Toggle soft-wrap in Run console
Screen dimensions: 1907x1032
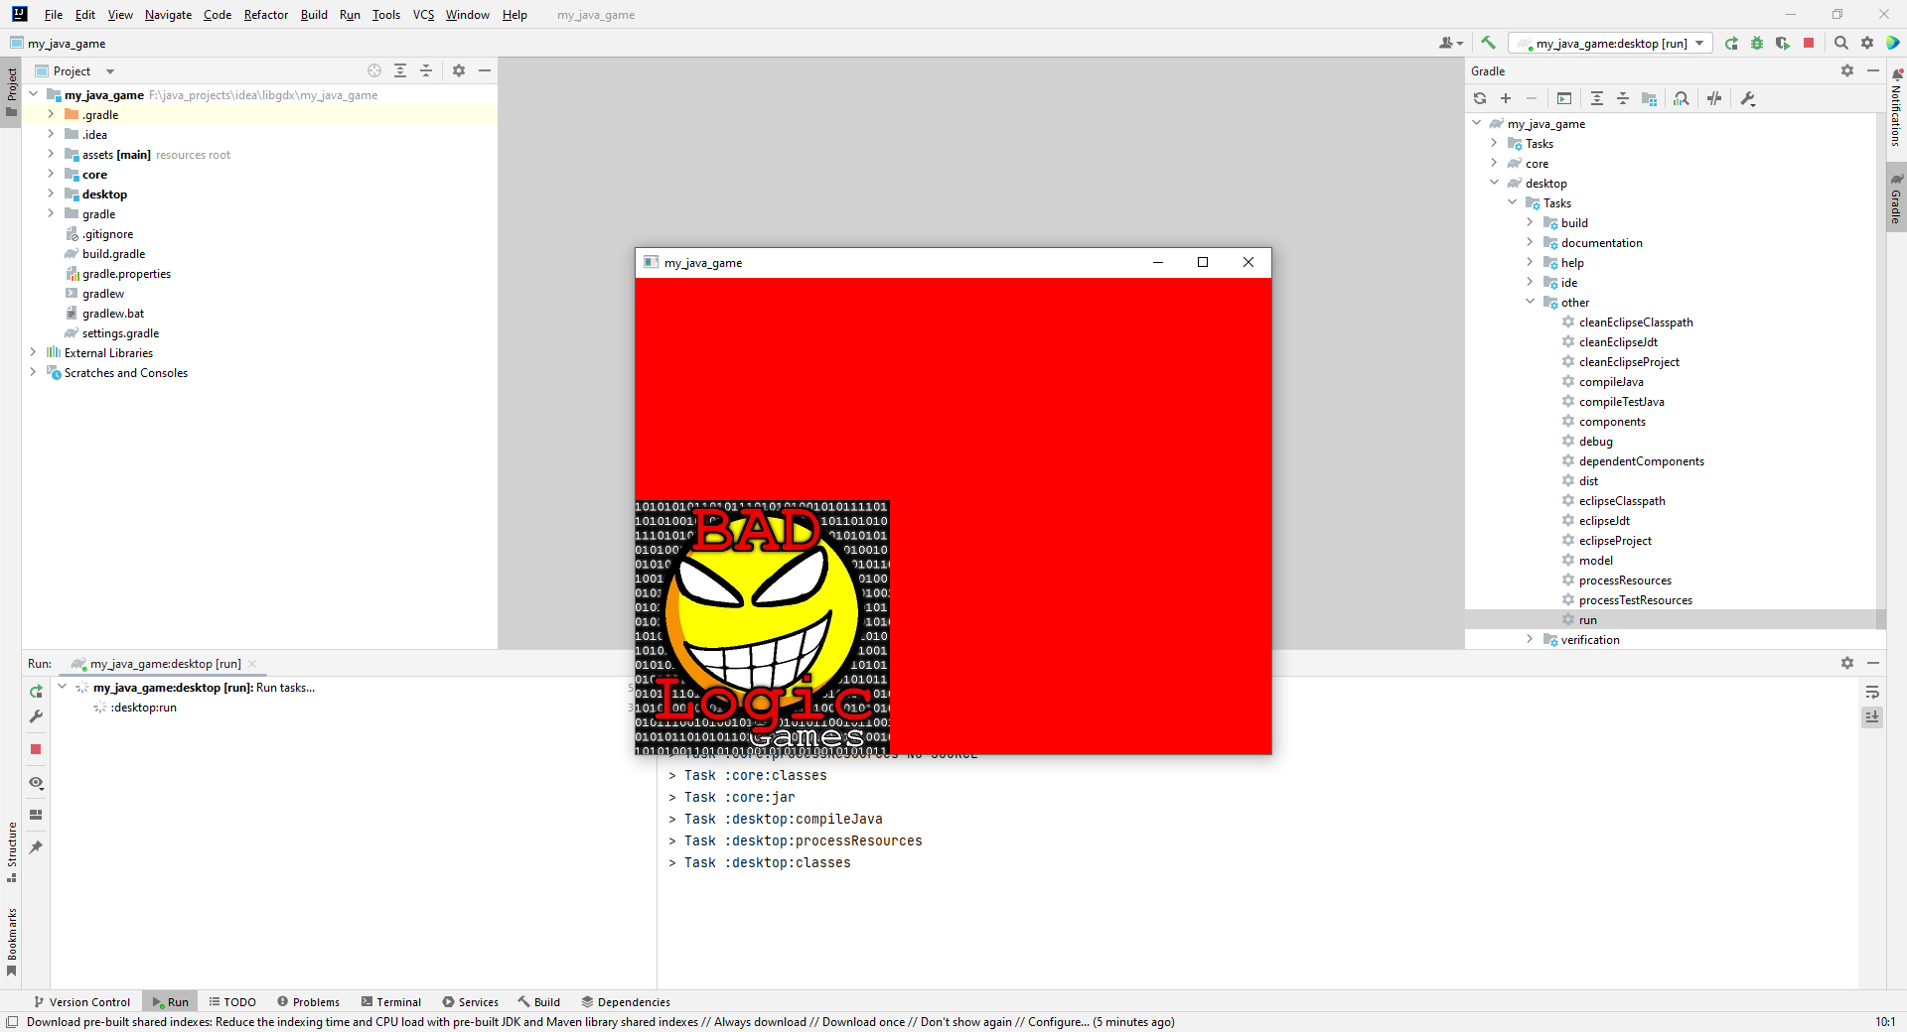click(1872, 692)
